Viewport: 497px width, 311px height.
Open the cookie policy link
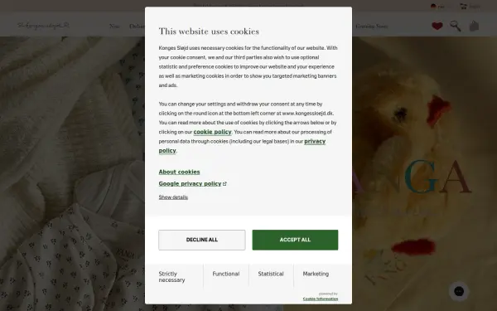pyautogui.click(x=212, y=132)
